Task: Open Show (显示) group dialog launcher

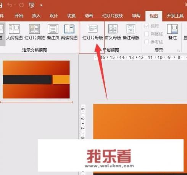Action: 179,51
